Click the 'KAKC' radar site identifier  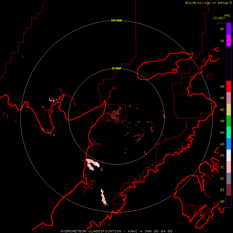click(x=133, y=231)
